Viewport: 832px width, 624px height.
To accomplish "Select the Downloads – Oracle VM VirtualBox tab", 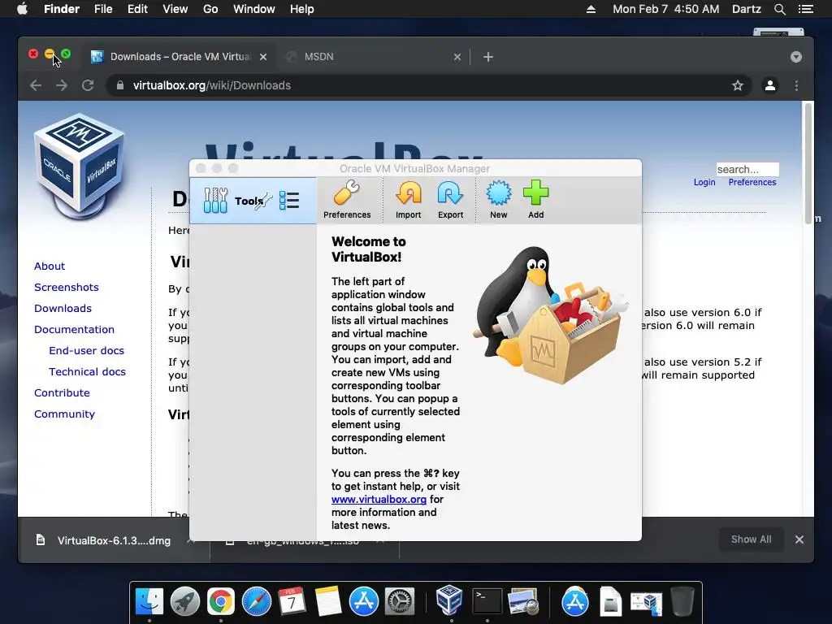I will tap(180, 57).
